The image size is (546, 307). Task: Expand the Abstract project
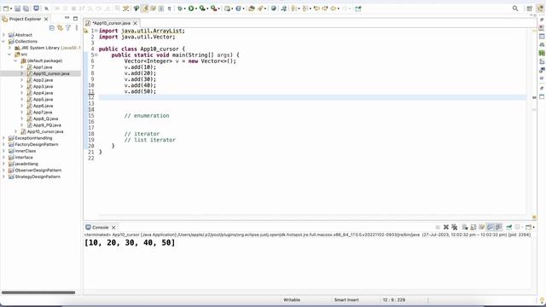(3, 35)
